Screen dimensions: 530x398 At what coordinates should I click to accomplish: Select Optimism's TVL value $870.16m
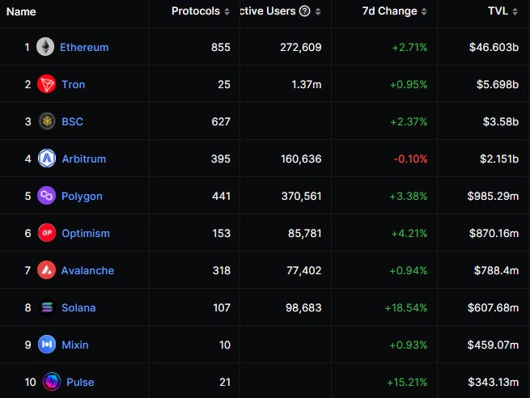(x=494, y=233)
